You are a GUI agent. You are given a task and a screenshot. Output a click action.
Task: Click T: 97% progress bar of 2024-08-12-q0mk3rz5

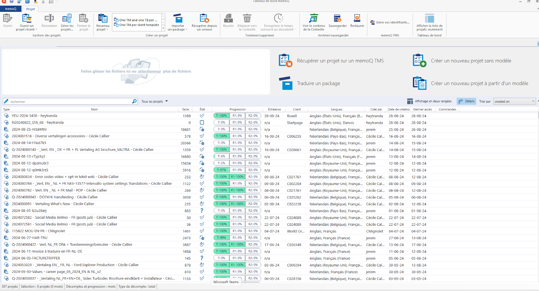click(x=221, y=170)
